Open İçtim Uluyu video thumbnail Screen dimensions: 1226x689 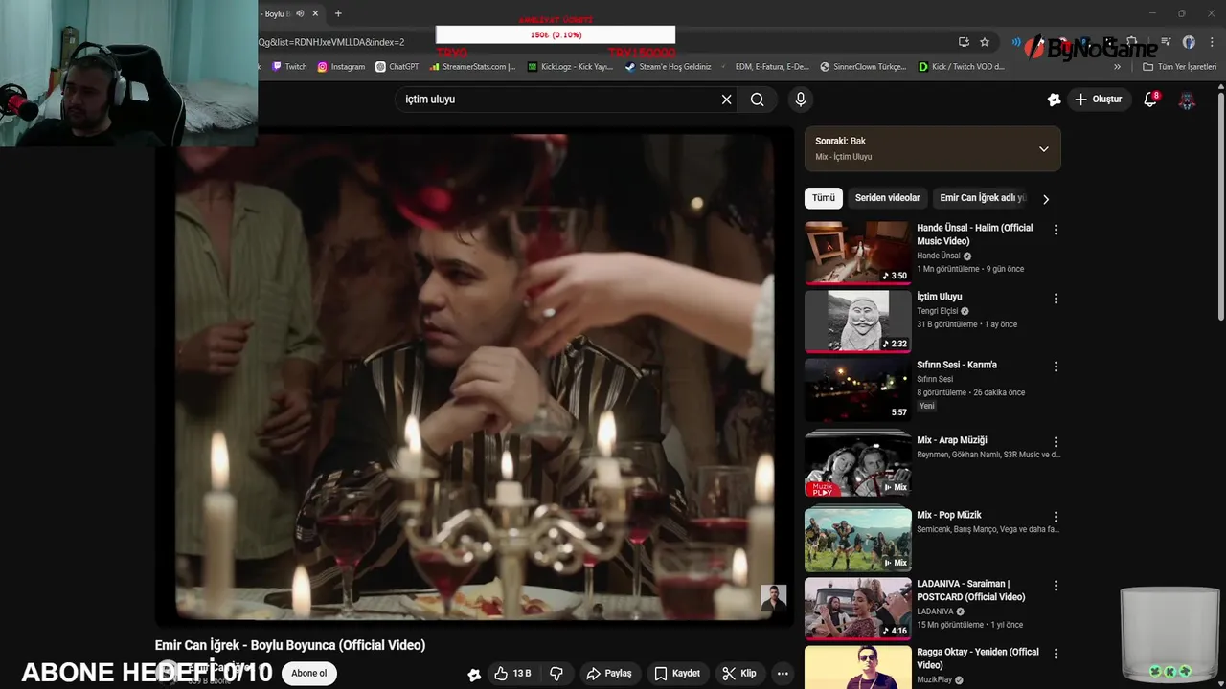[857, 322]
